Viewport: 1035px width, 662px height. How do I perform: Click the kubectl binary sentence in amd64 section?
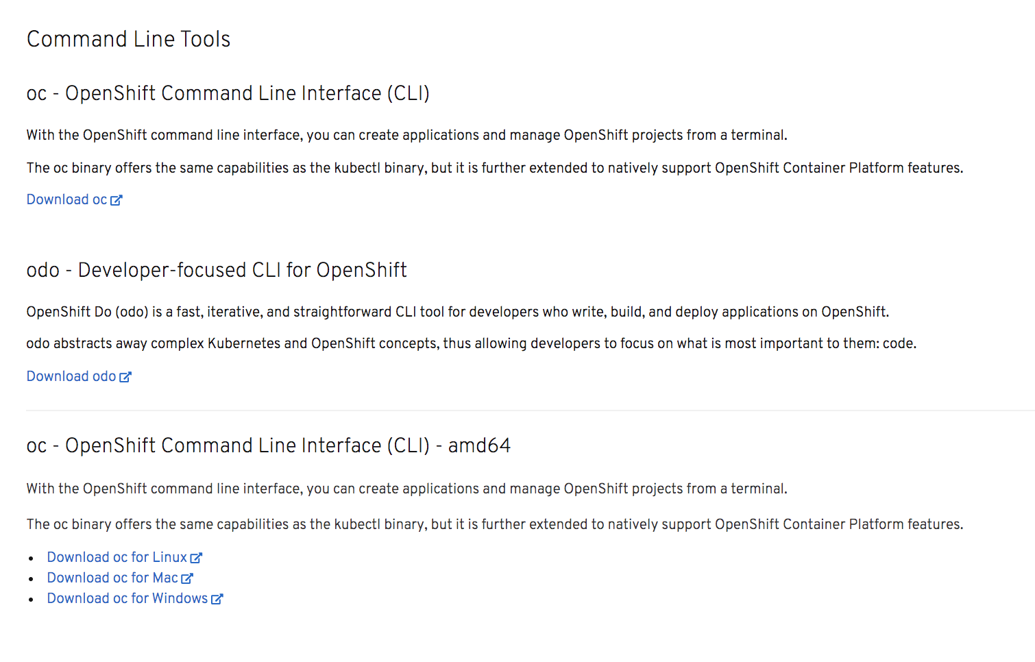[x=495, y=524]
